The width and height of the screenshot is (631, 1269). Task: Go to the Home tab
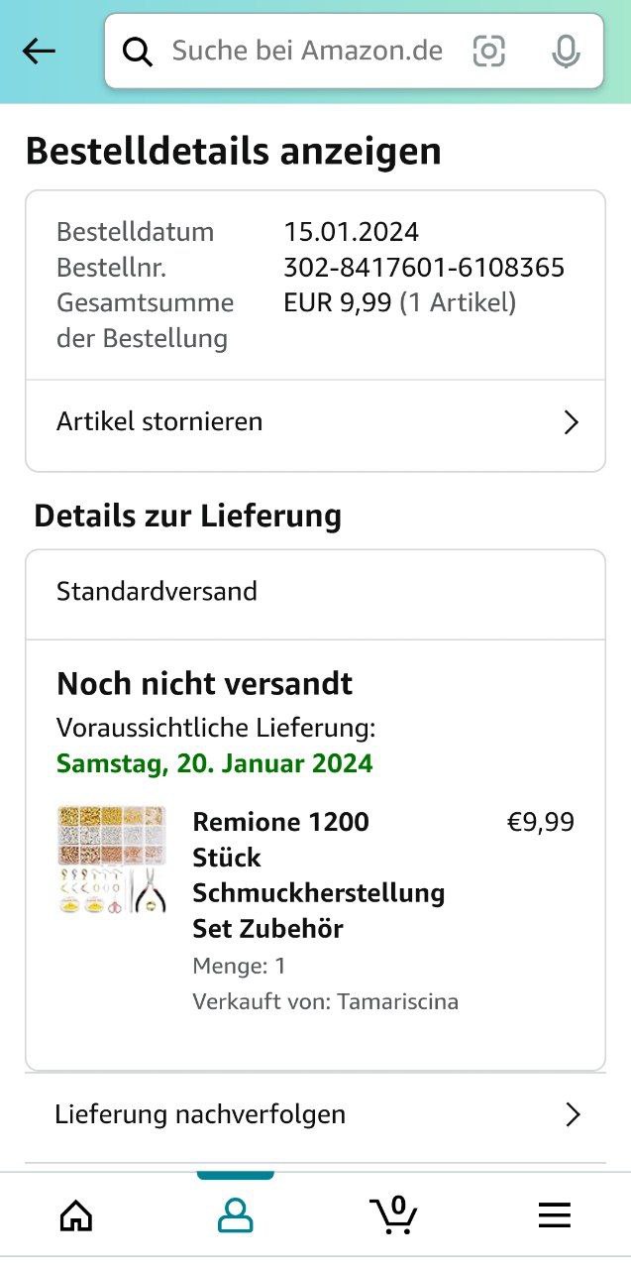76,1214
